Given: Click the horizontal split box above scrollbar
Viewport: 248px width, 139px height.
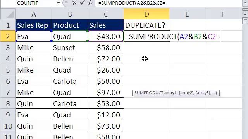Looking at the screenshot, I should (x=245, y=10).
